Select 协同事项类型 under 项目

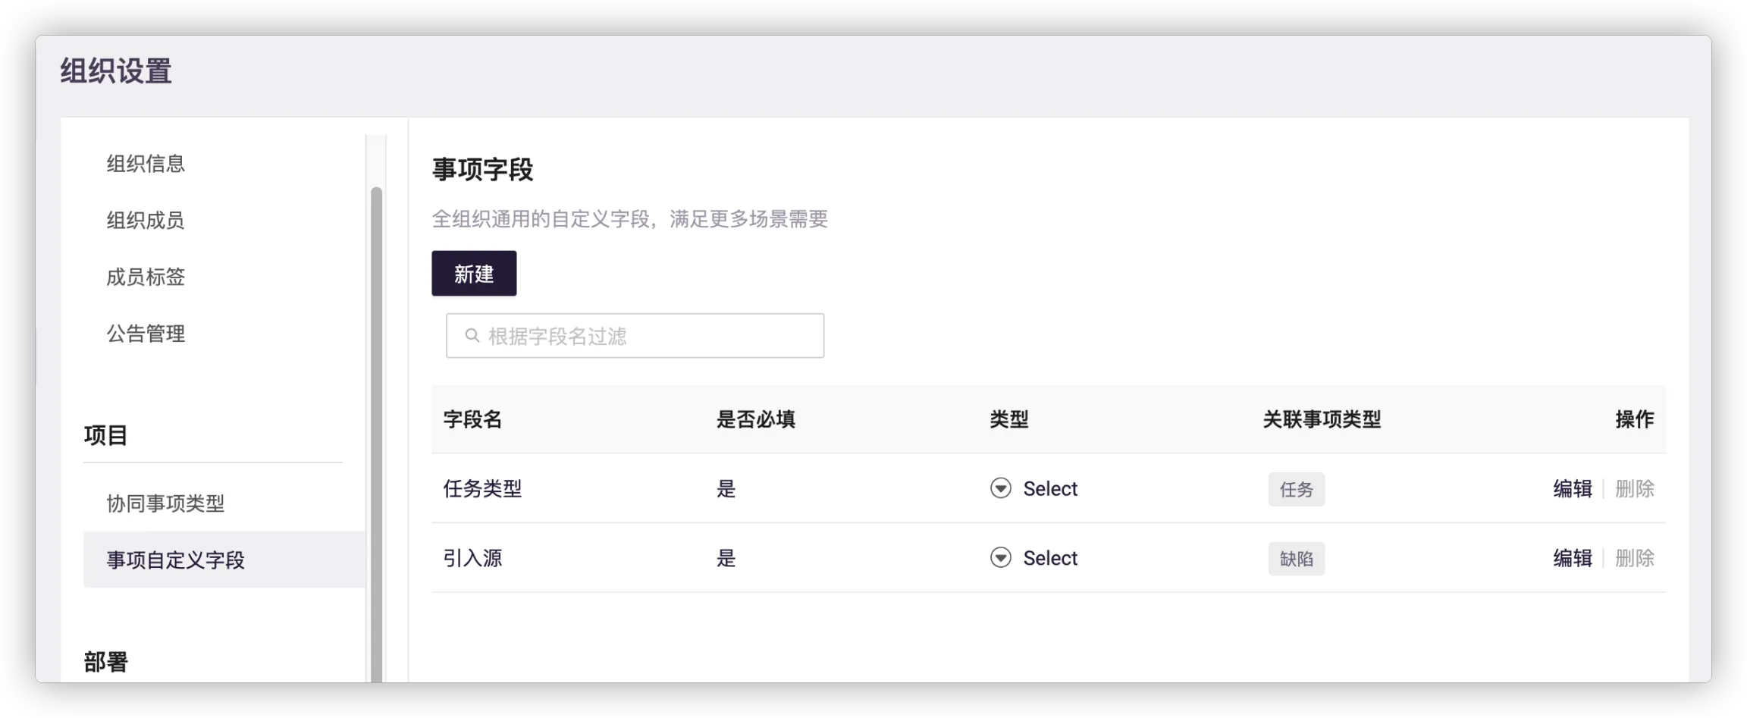click(165, 503)
